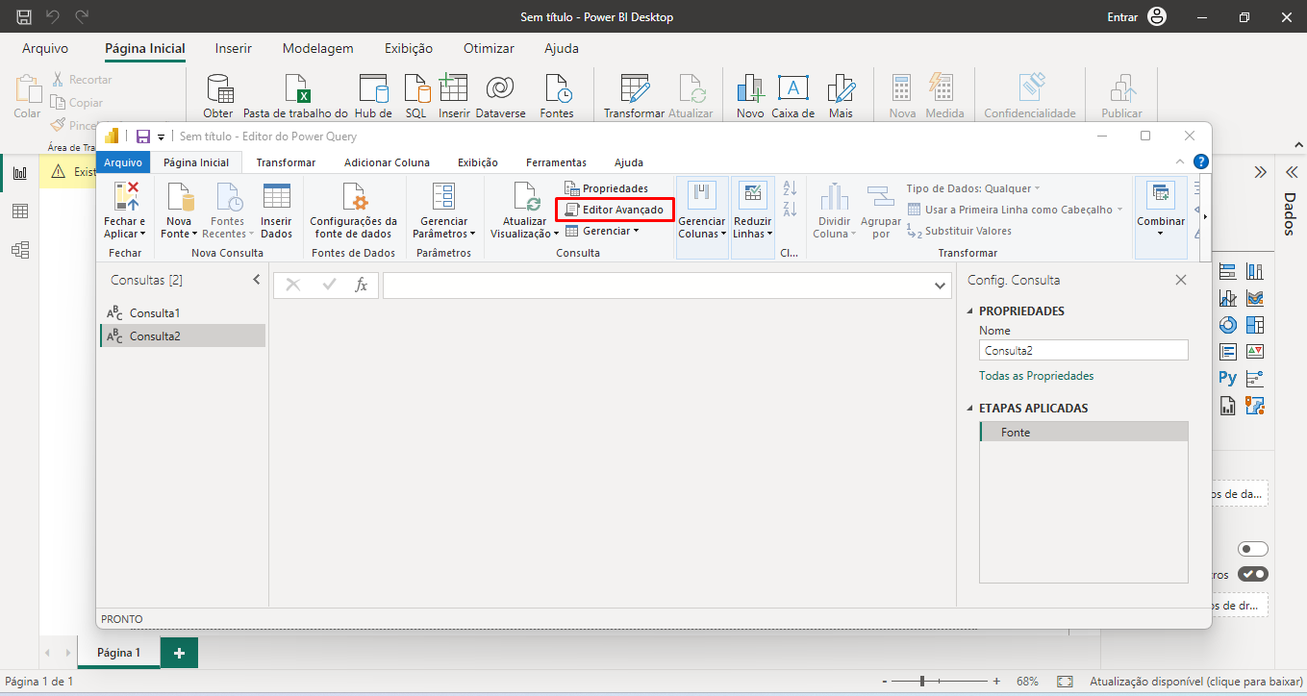
Task: Click Propriedades in the Consulta group
Action: [607, 188]
